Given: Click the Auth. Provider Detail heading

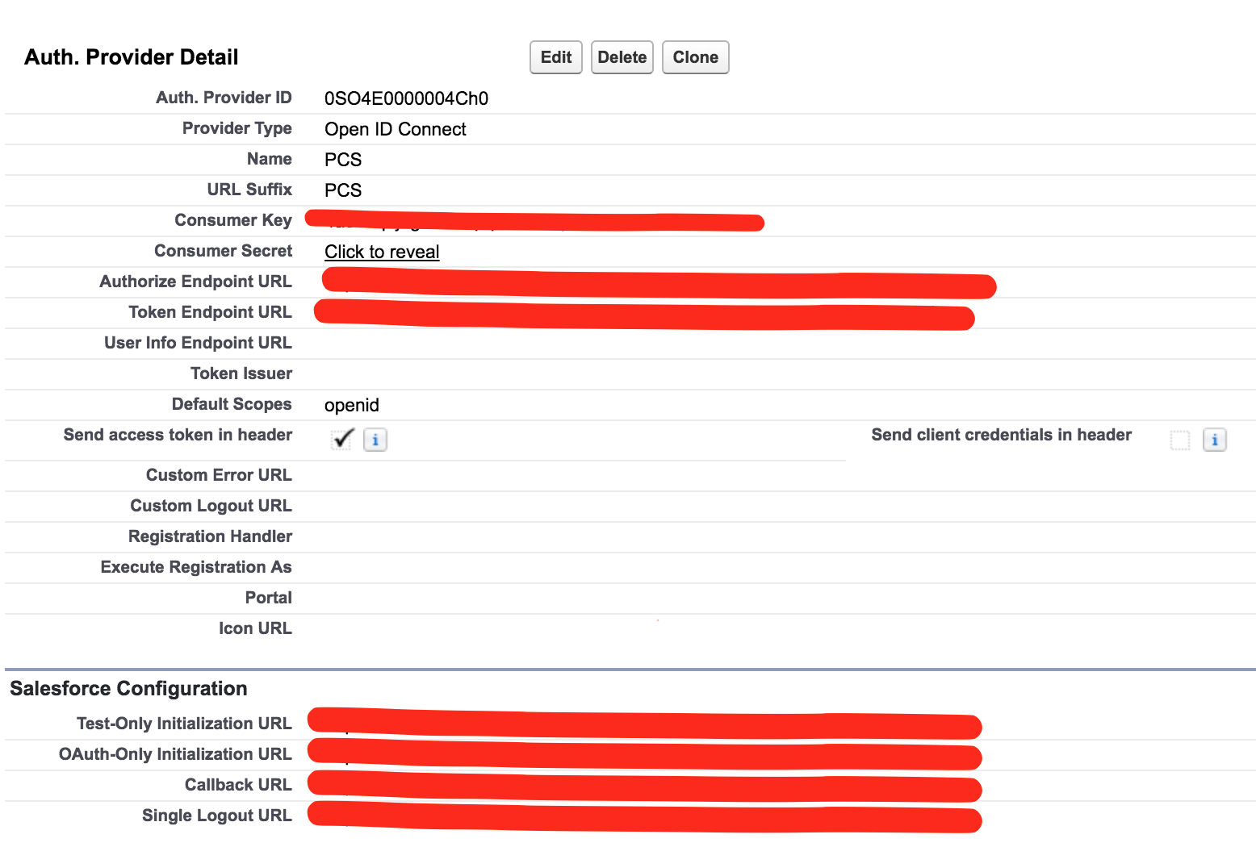Looking at the screenshot, I should point(132,56).
